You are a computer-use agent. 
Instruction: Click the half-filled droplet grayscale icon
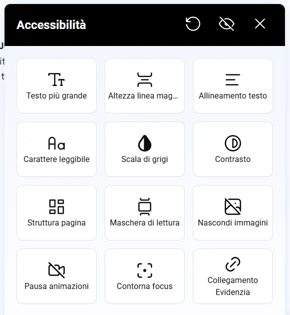click(145, 143)
